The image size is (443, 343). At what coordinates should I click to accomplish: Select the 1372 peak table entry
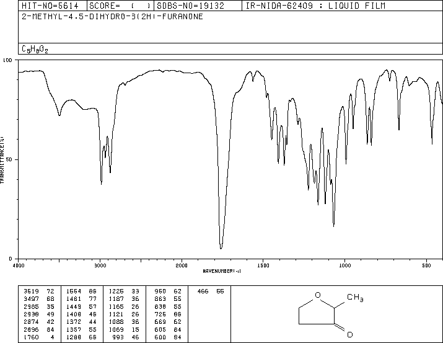[81, 322]
